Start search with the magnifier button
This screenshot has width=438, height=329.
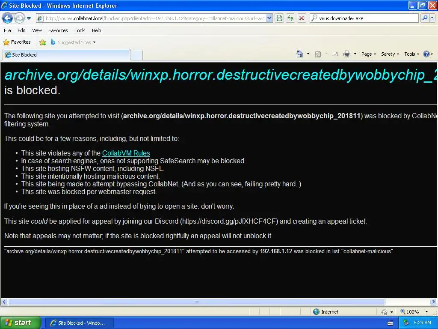click(x=425, y=18)
